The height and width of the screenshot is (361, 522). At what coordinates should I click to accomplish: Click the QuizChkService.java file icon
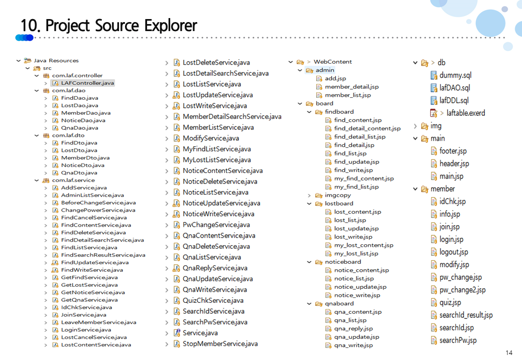177,300
